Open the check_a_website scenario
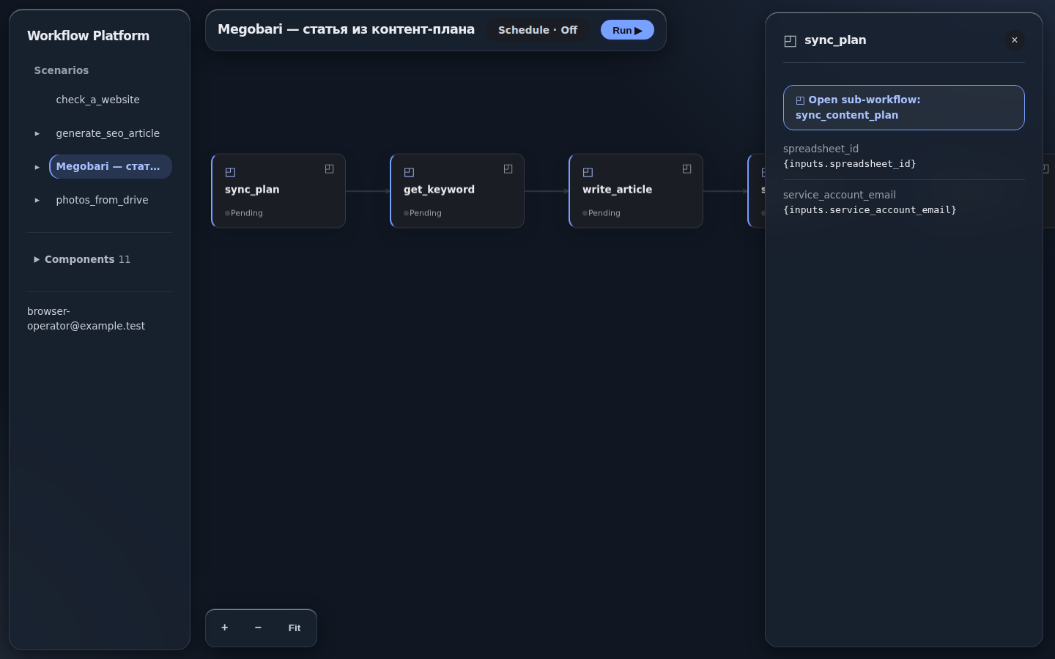The width and height of the screenshot is (1055, 659). point(97,100)
